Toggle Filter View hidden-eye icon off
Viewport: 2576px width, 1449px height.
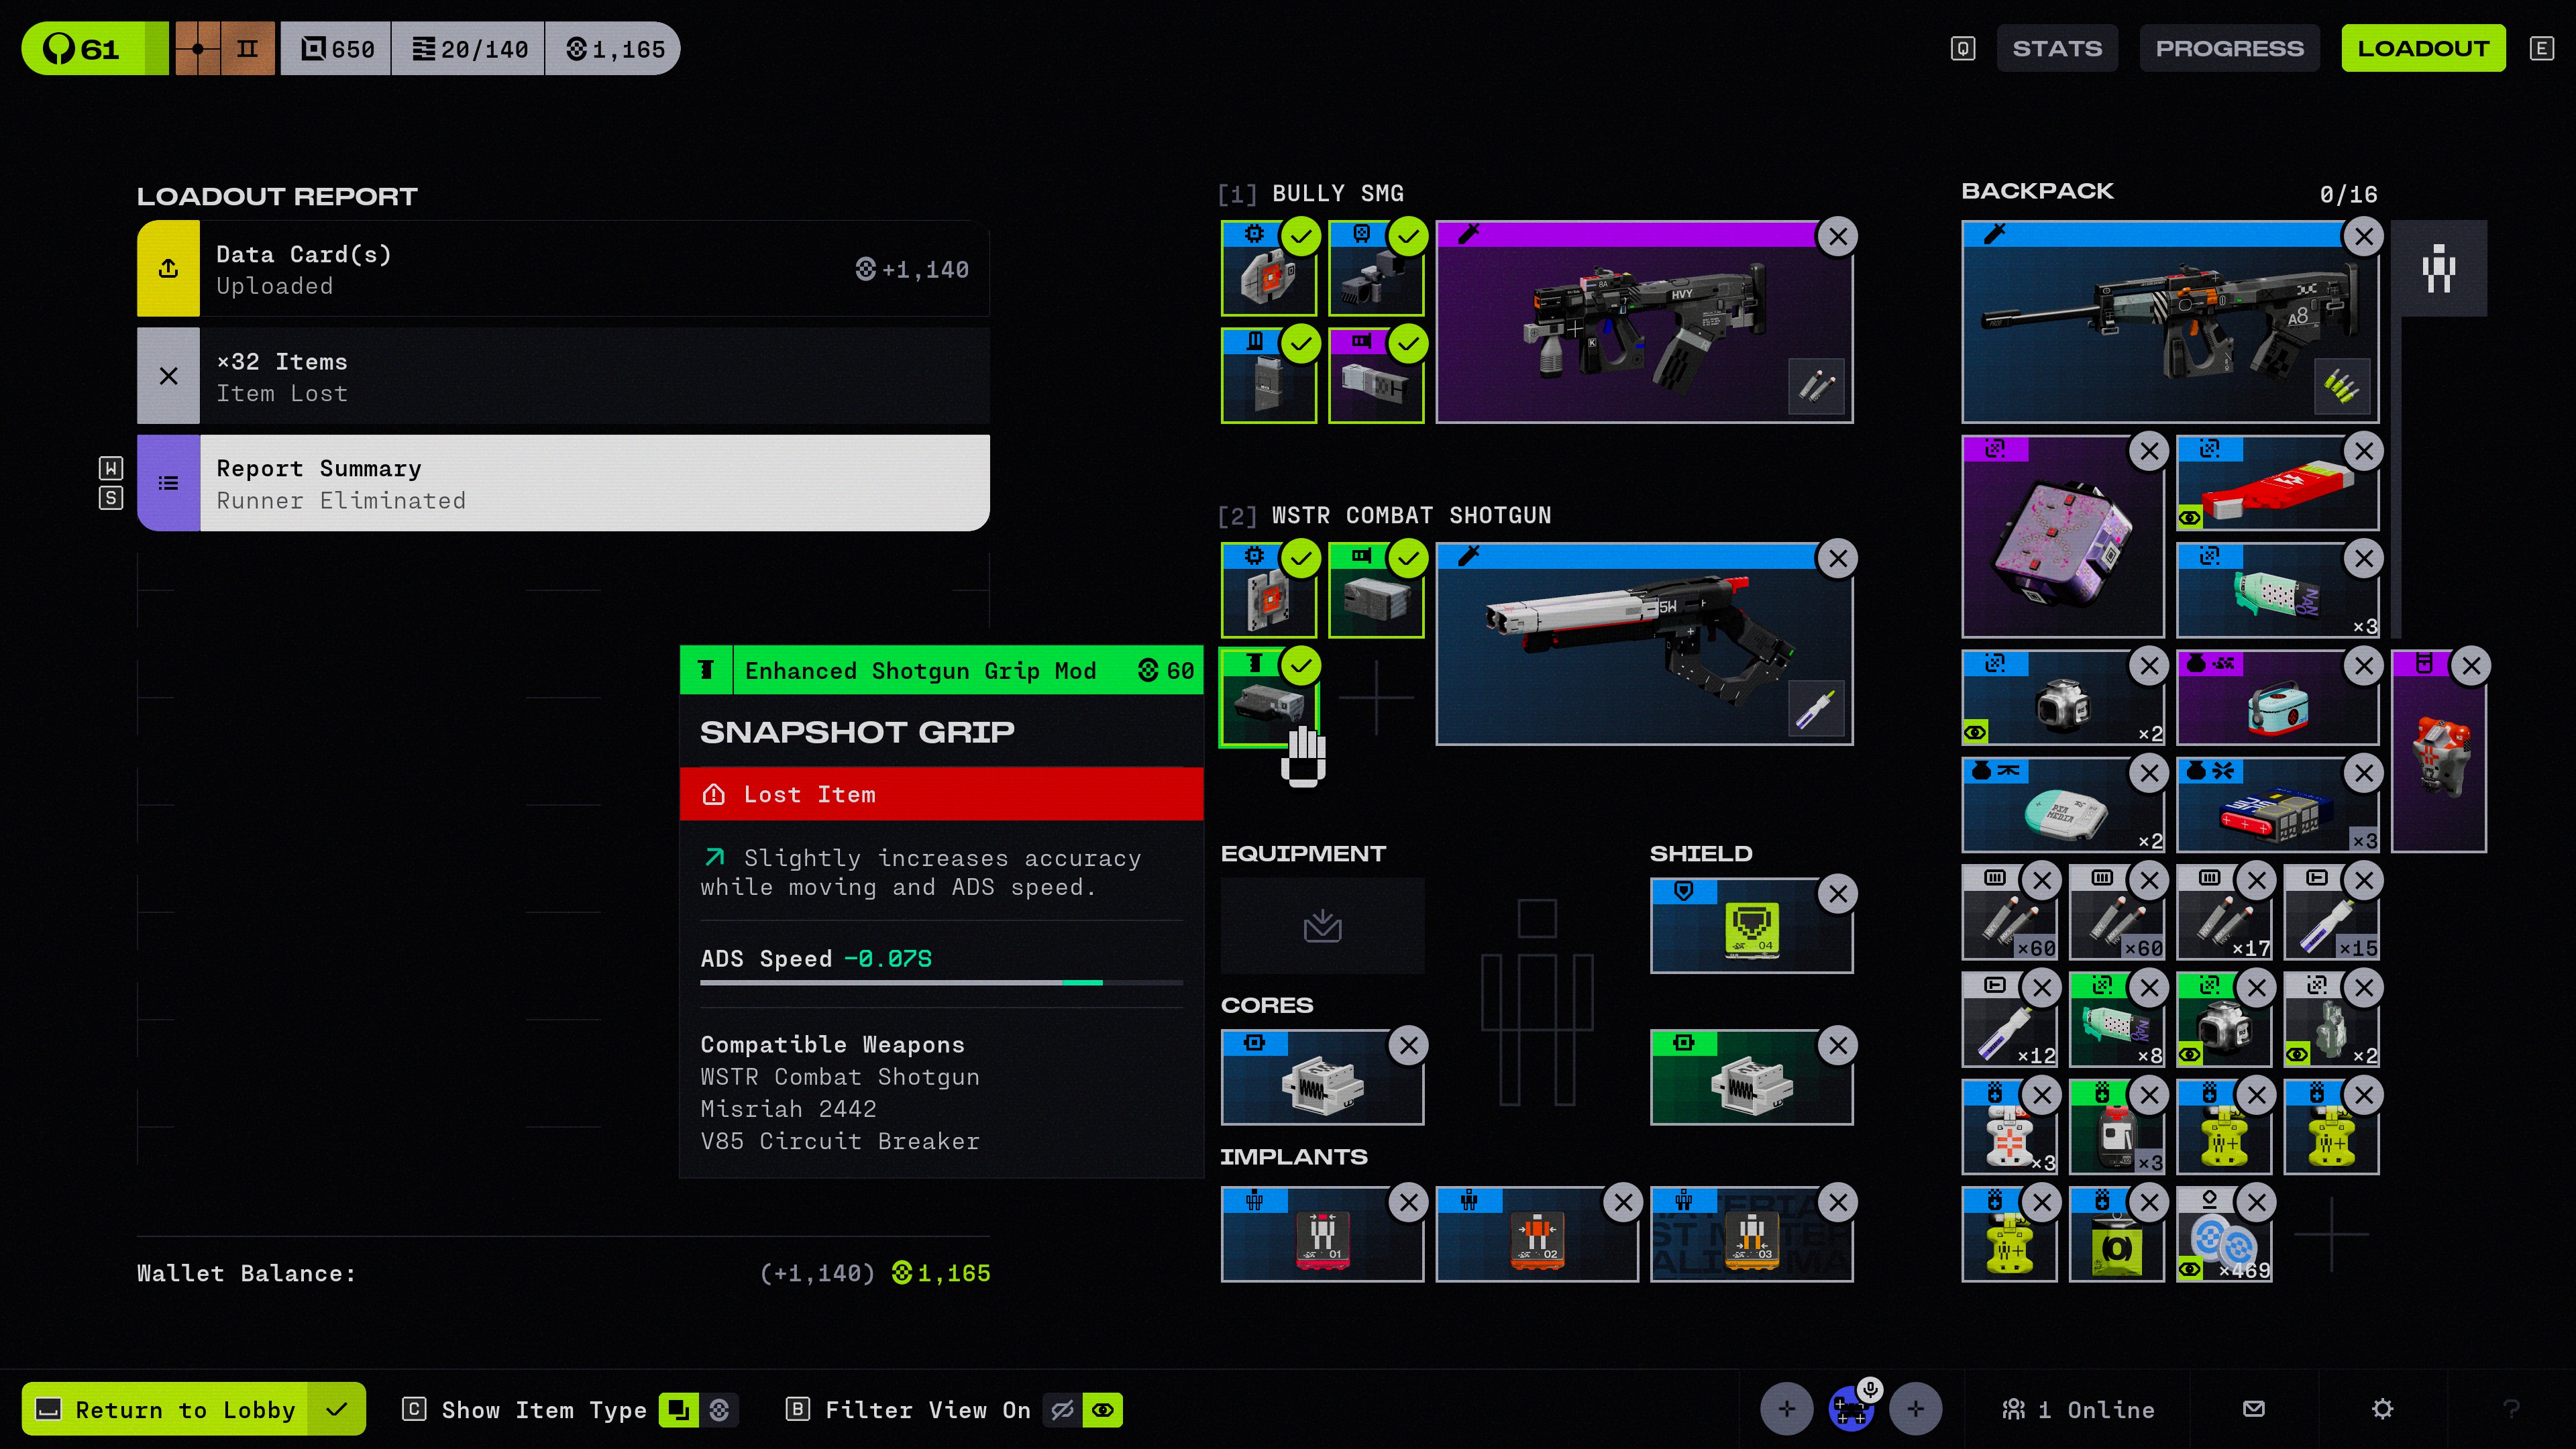click(x=1062, y=1410)
